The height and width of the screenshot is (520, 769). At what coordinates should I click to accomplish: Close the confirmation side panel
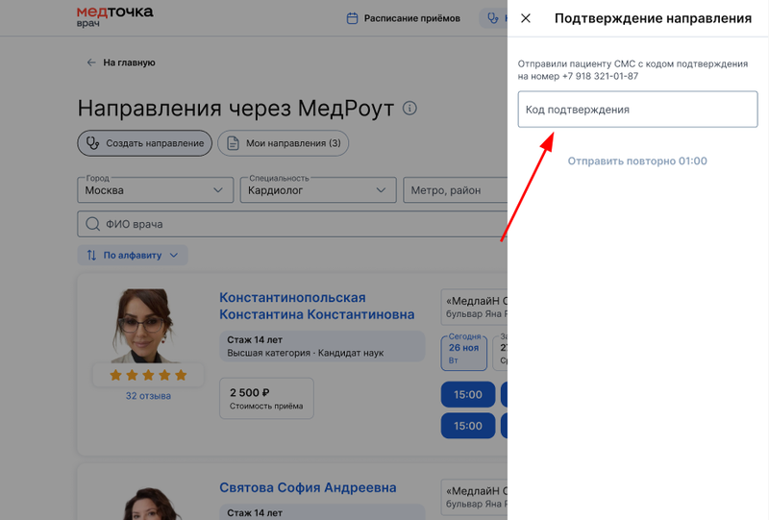point(525,18)
